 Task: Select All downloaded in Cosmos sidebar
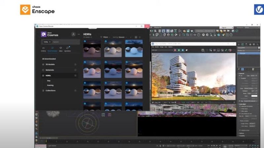tap(49, 59)
